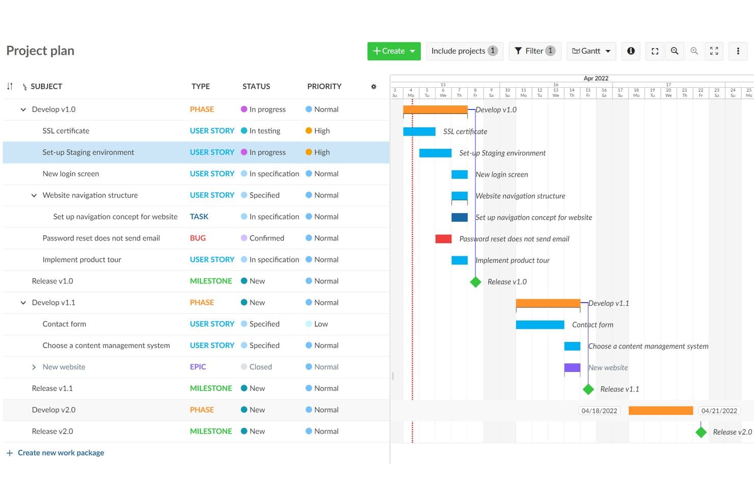Click Create new work package link
The image size is (754, 503).
[55, 453]
